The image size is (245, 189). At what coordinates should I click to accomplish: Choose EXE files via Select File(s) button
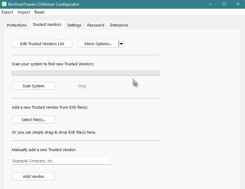click(x=34, y=119)
